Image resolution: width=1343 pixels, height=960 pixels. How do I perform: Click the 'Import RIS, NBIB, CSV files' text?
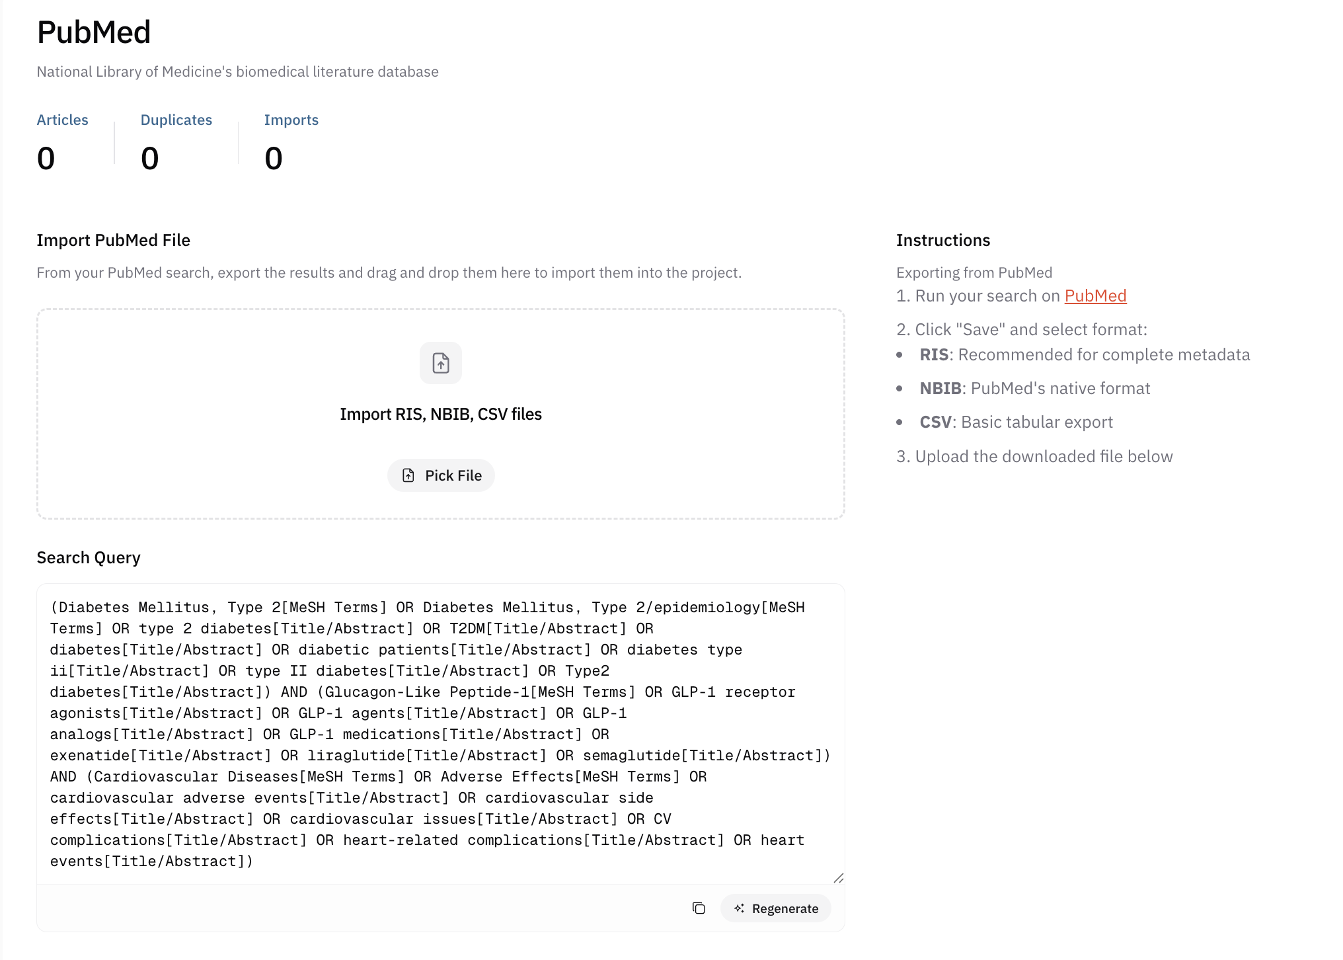(441, 414)
